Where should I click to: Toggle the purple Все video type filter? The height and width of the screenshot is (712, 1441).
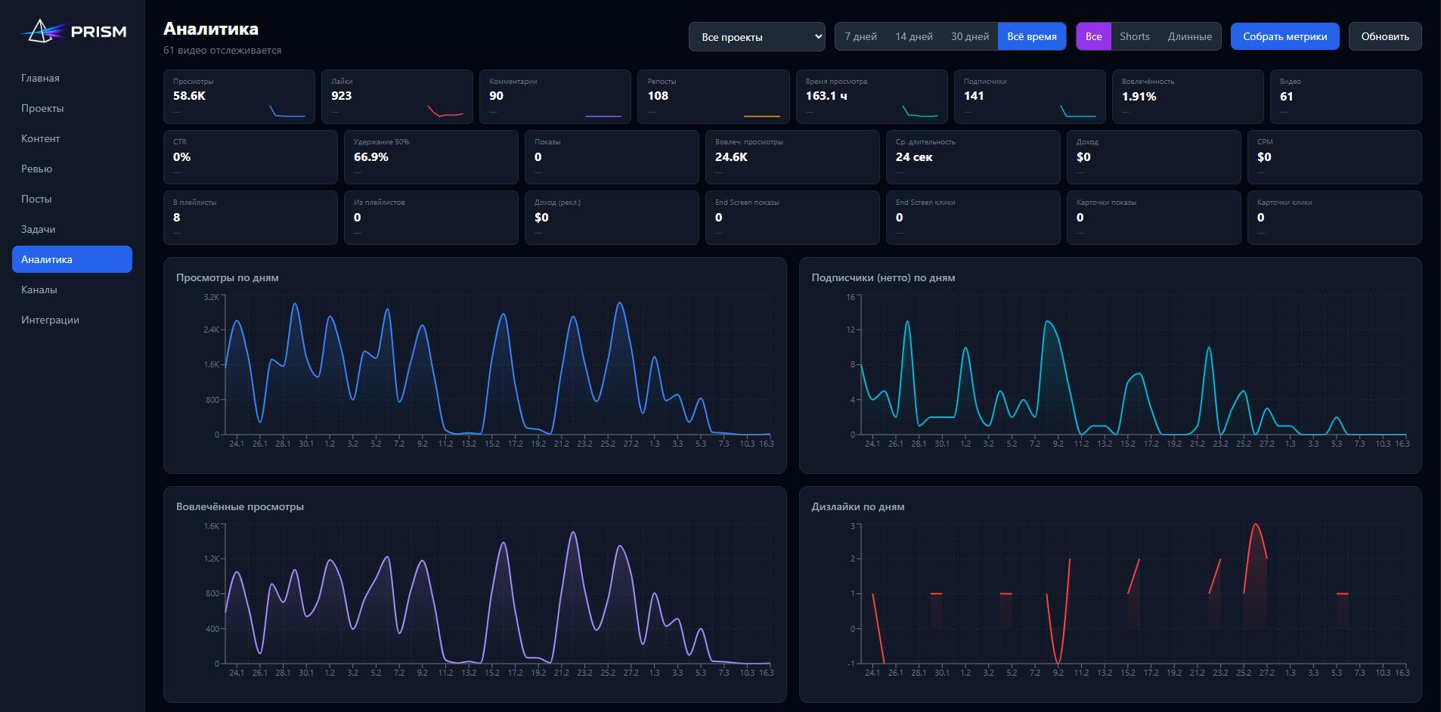coord(1094,36)
